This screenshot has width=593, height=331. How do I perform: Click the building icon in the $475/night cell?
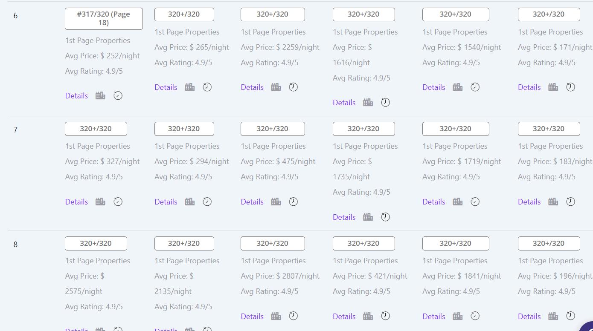point(276,201)
